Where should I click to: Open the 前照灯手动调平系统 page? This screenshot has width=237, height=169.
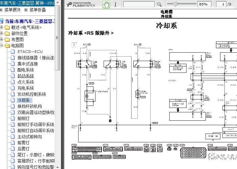pos(36,124)
